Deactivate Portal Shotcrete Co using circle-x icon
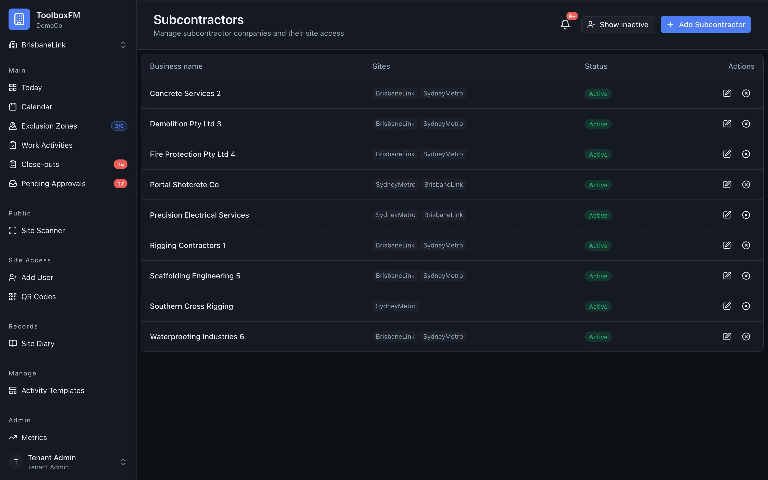This screenshot has width=768, height=480. point(746,185)
